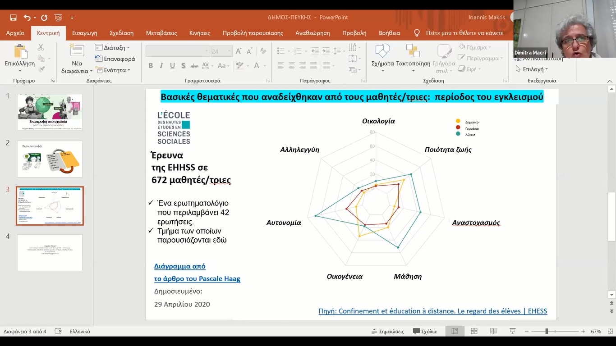Start slideshow from beginning in quick access toolbar

58,18
